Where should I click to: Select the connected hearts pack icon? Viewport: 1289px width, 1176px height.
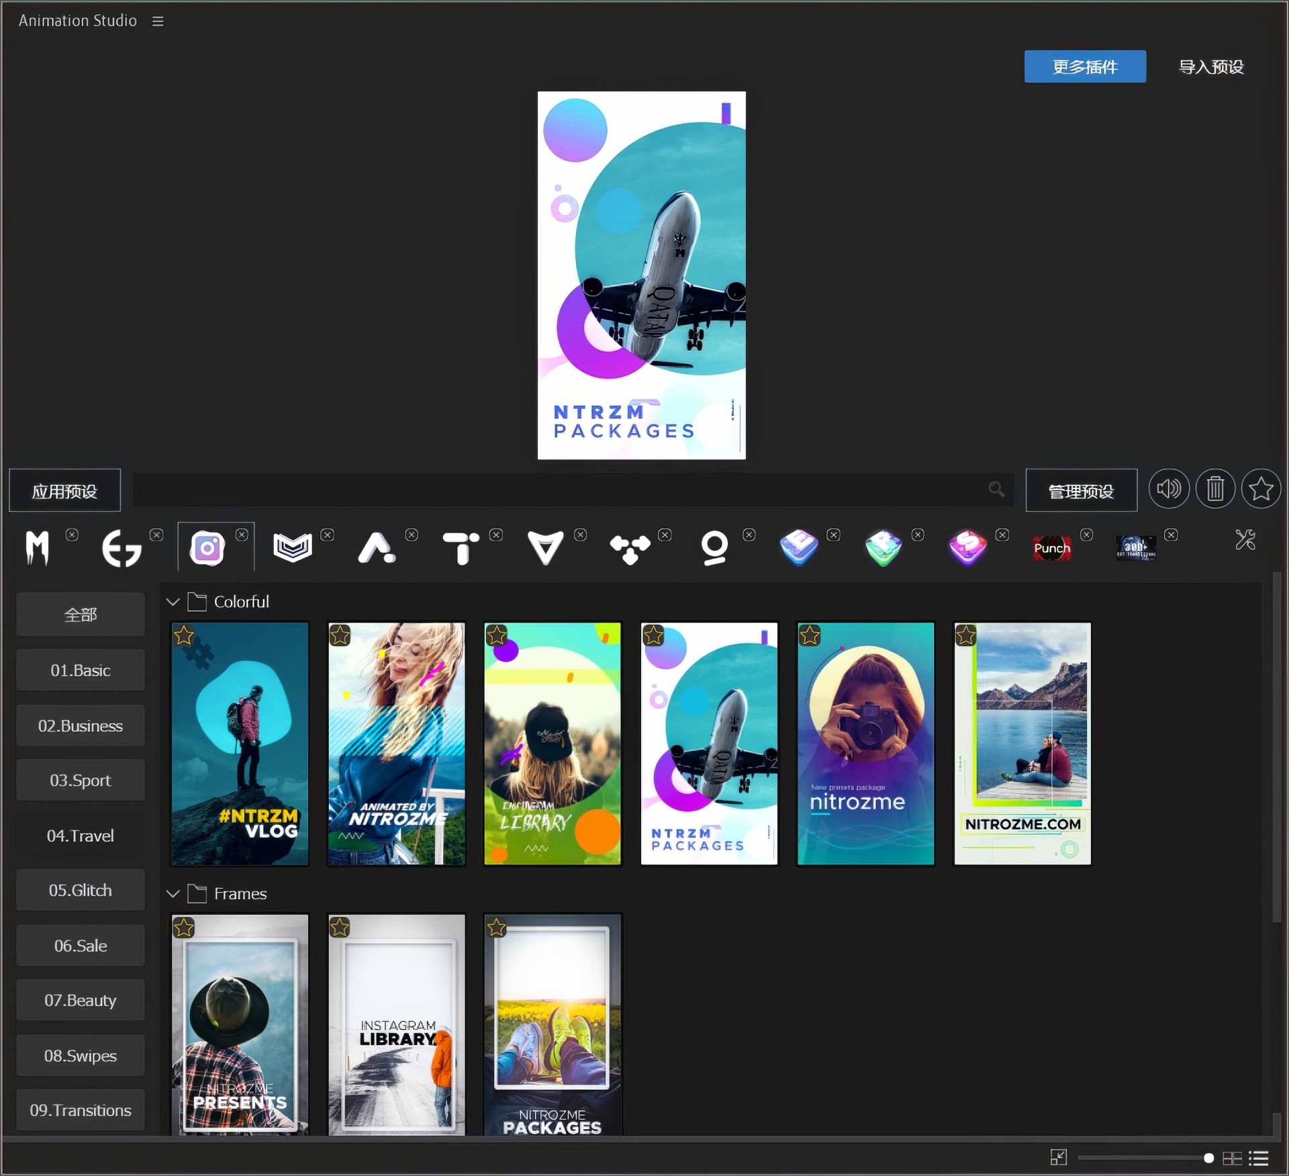(630, 549)
